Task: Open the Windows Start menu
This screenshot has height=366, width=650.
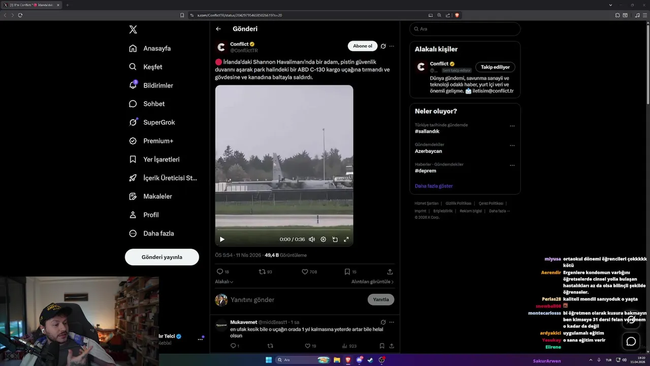Action: [269, 360]
